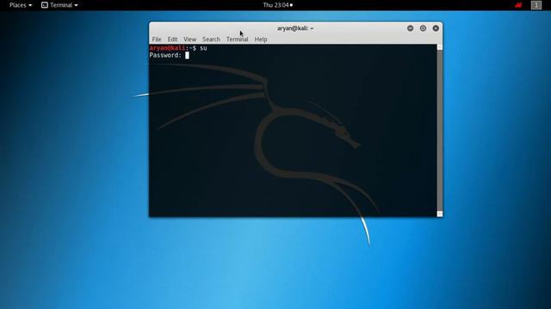Open the Terminal menu in menu bar

pos(238,39)
